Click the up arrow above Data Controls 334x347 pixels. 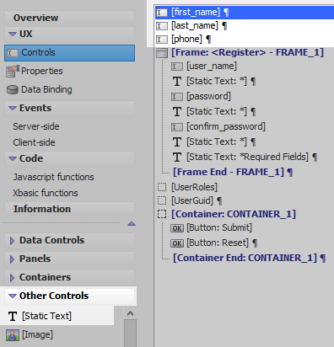(x=132, y=224)
